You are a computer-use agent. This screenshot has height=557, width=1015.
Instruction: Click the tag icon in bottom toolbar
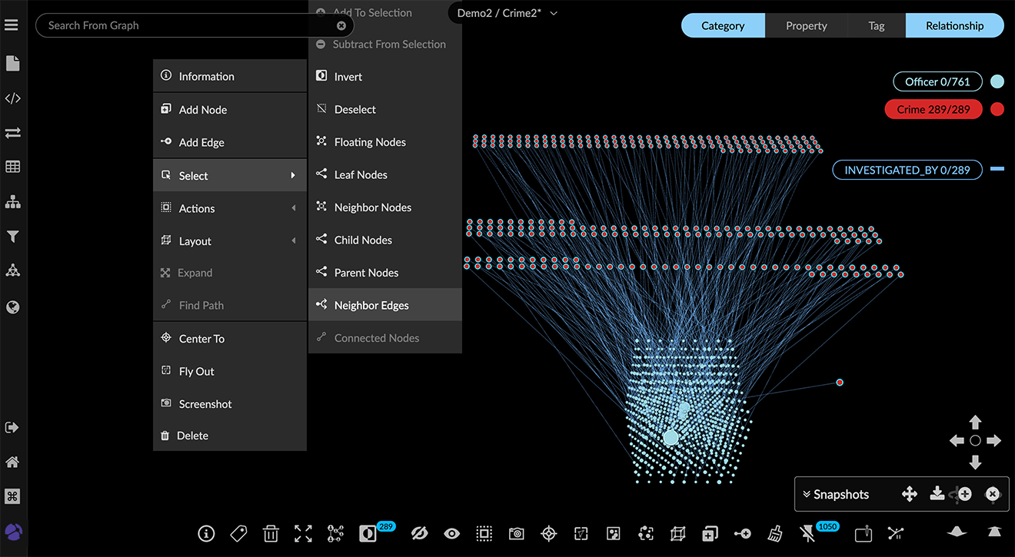coord(238,533)
